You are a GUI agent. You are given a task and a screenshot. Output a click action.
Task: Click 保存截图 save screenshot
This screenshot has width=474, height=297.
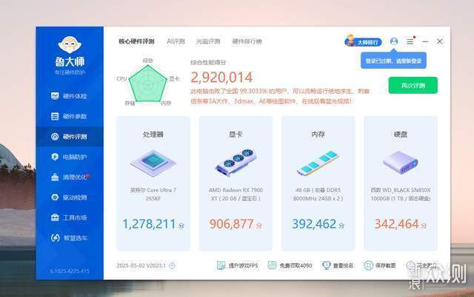click(380, 265)
